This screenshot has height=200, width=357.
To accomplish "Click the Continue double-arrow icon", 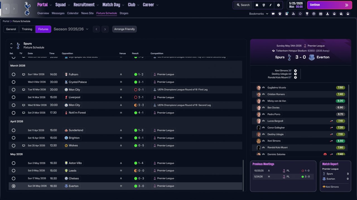I will (x=347, y=5).
